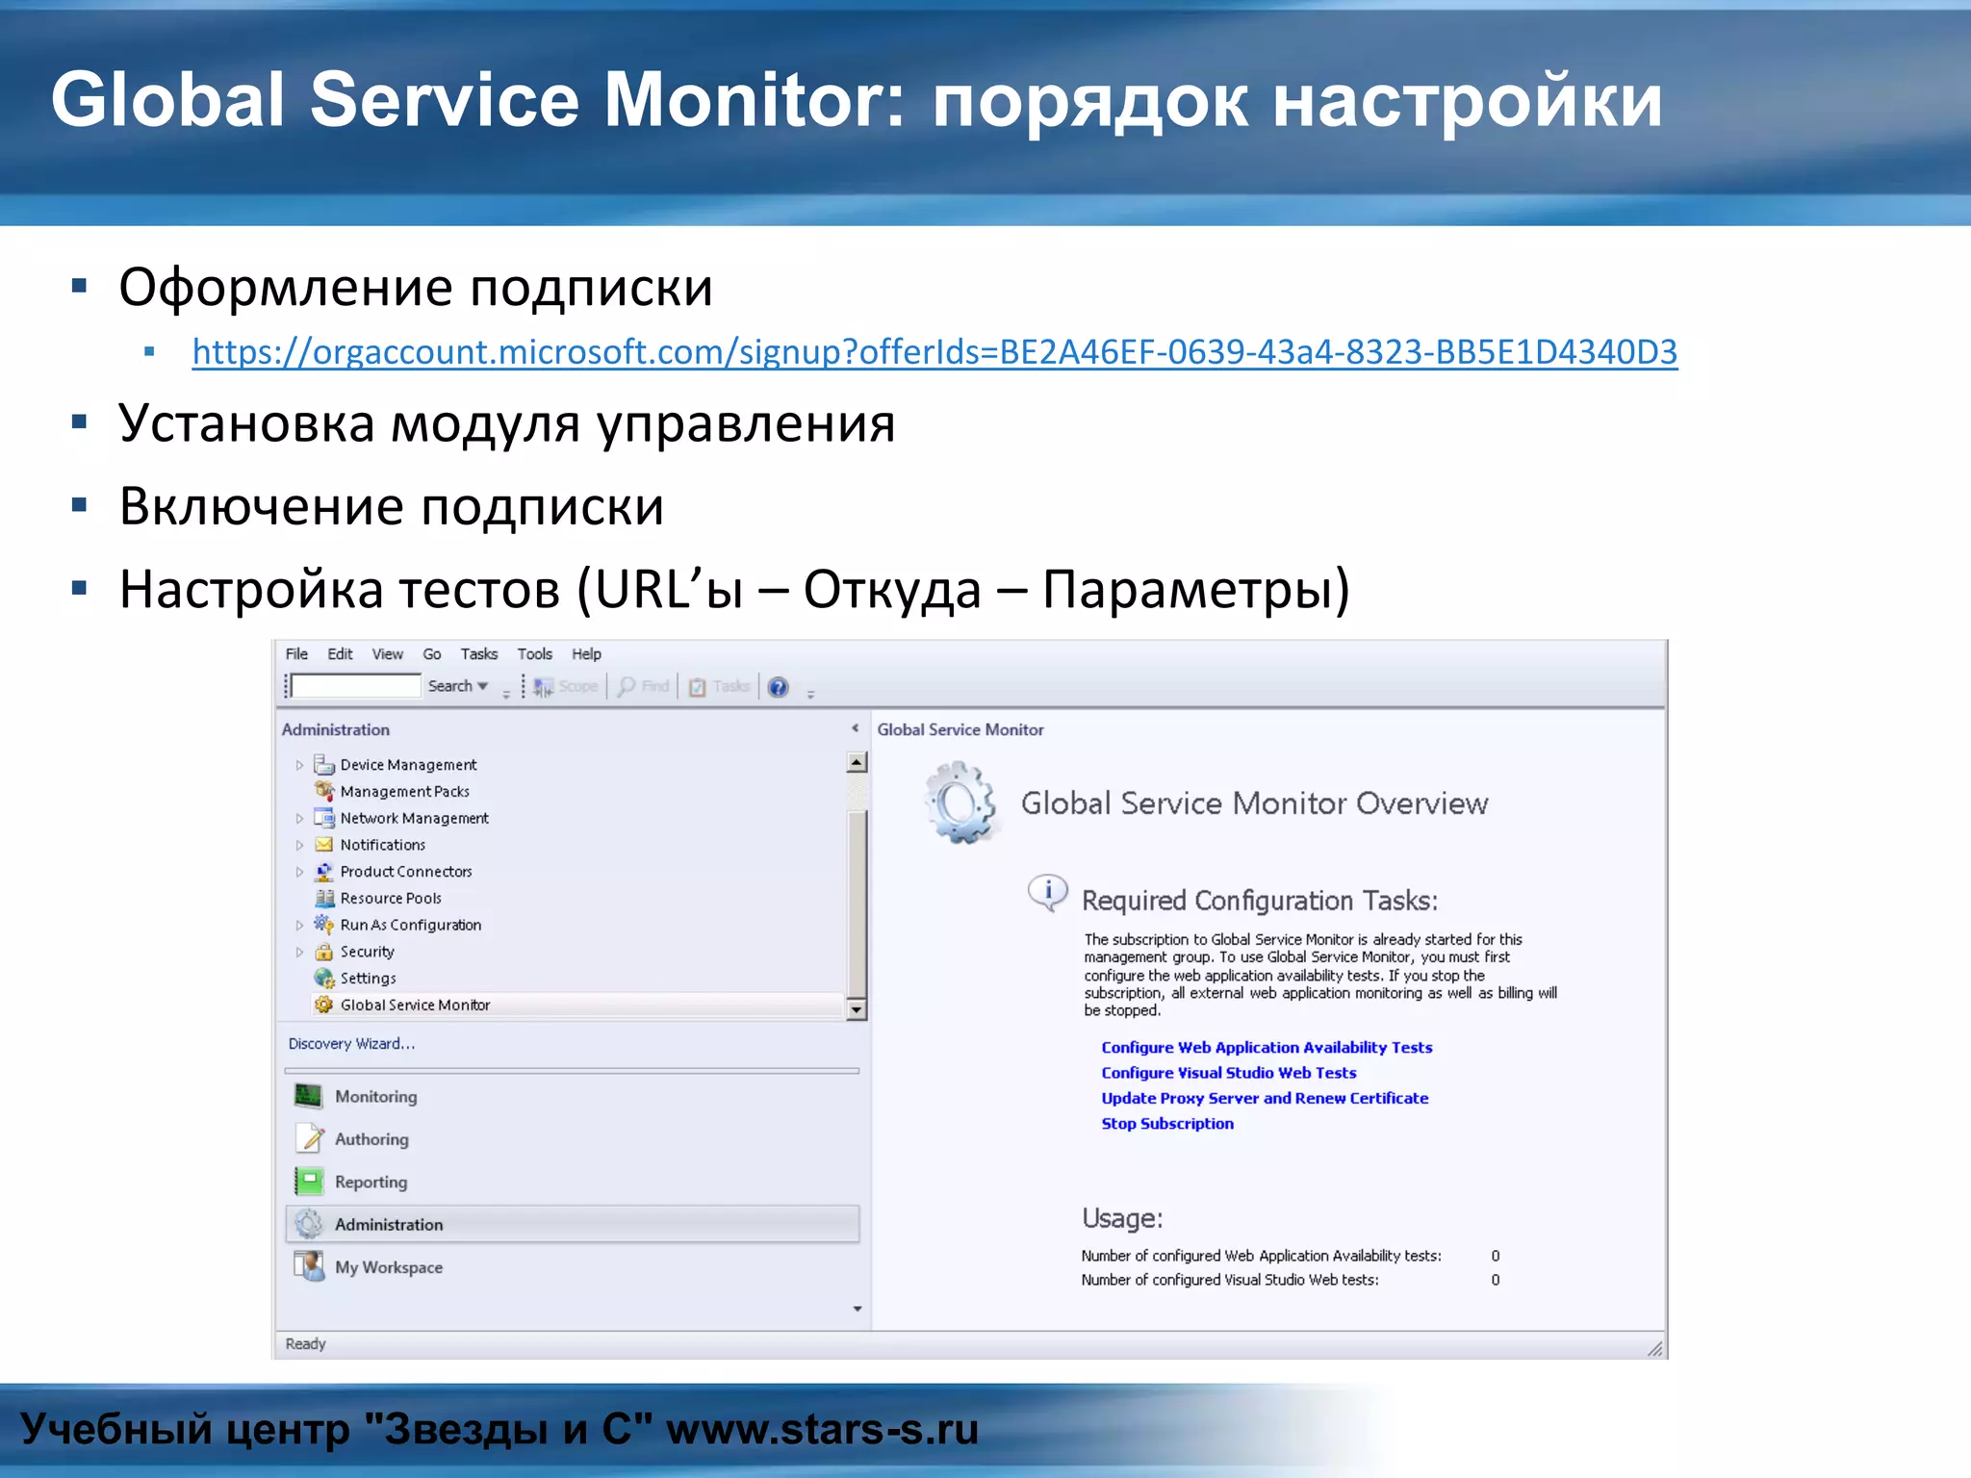The height and width of the screenshot is (1478, 1971).
Task: Click Update Proxy Server and Renew Certificate
Action: click(1265, 1098)
